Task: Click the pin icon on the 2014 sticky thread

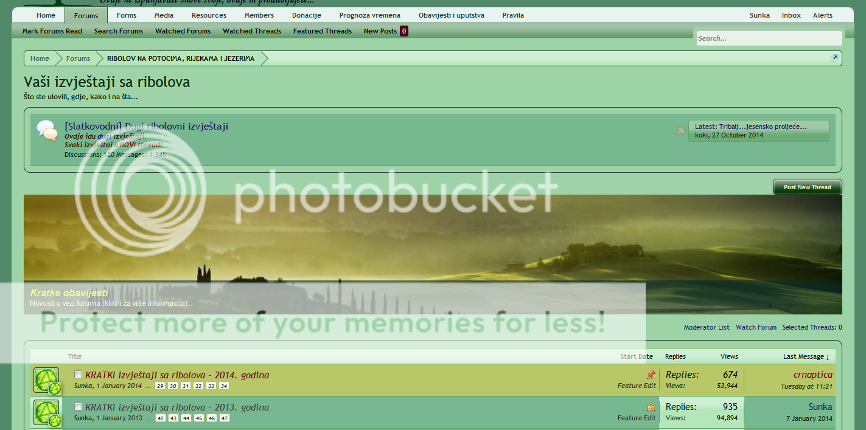Action: pyautogui.click(x=651, y=375)
